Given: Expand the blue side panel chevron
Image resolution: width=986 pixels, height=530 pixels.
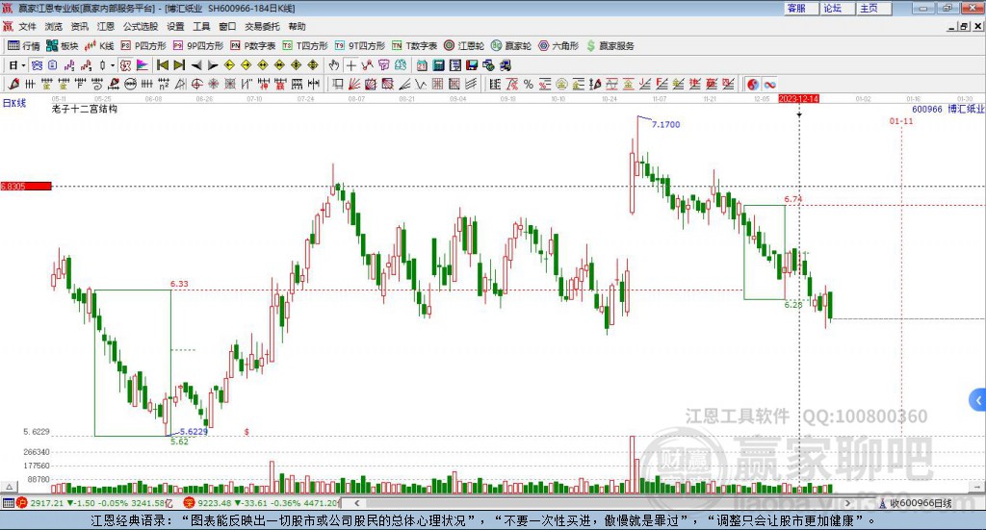Looking at the screenshot, I should pyautogui.click(x=978, y=399).
